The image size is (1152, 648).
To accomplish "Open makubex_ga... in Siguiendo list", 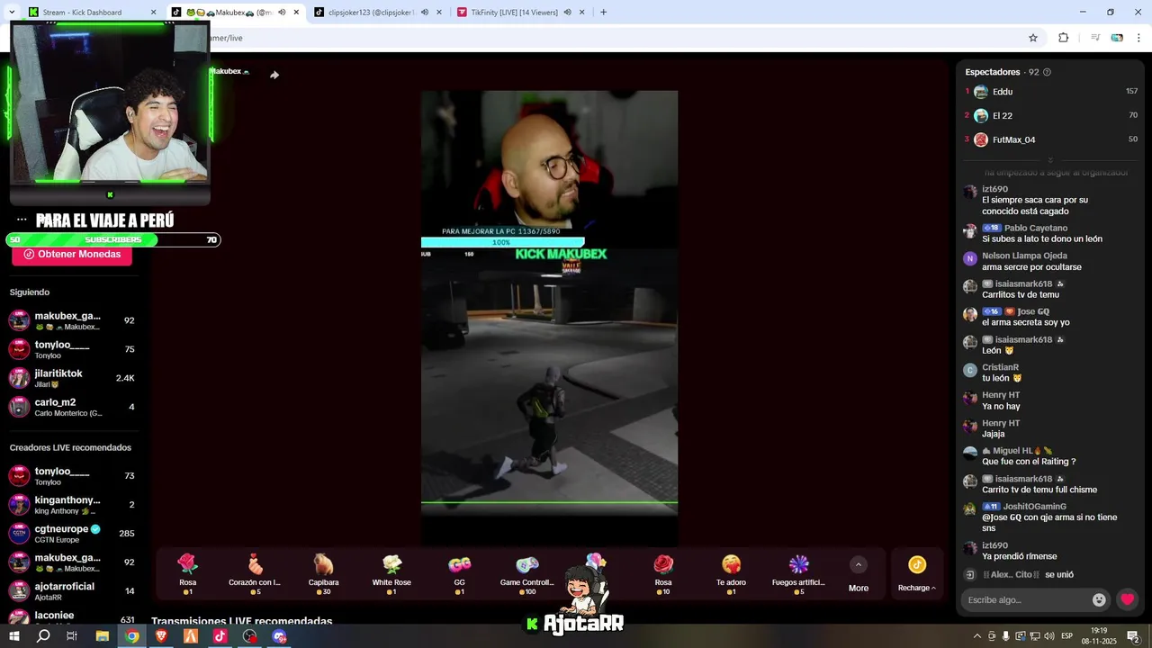I will (72, 320).
